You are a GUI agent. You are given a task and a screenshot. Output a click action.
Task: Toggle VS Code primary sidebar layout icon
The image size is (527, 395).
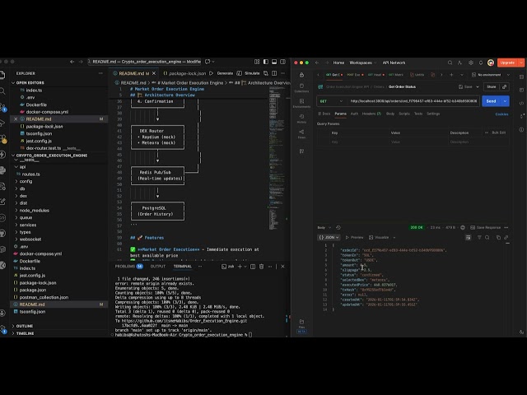point(266,62)
